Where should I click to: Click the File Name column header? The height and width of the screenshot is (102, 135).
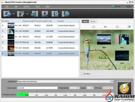(x=12, y=21)
